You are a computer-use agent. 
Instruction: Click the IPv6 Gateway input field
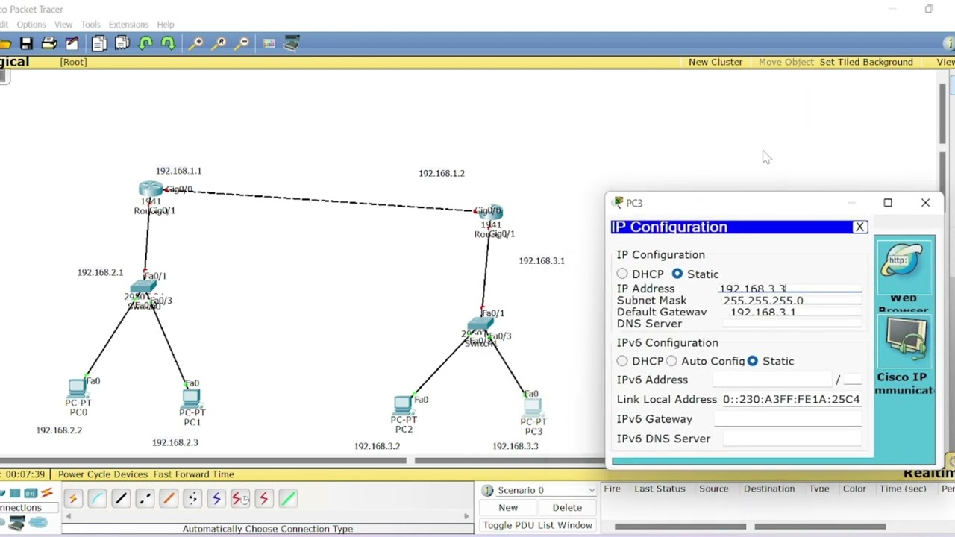pyautogui.click(x=787, y=419)
